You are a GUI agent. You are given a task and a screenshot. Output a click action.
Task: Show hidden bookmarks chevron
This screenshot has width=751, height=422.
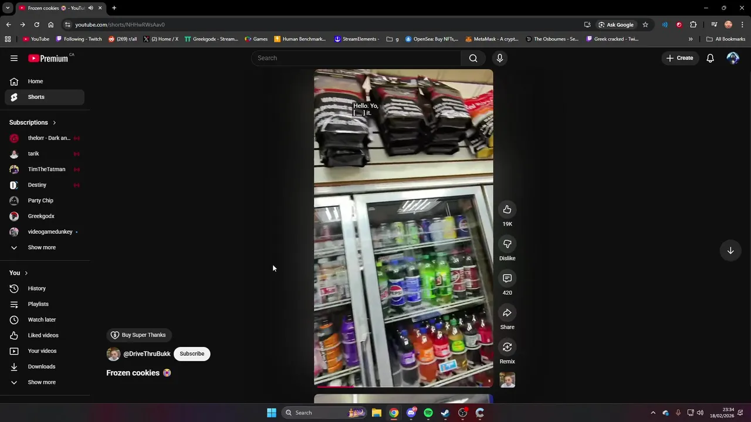[x=691, y=39]
